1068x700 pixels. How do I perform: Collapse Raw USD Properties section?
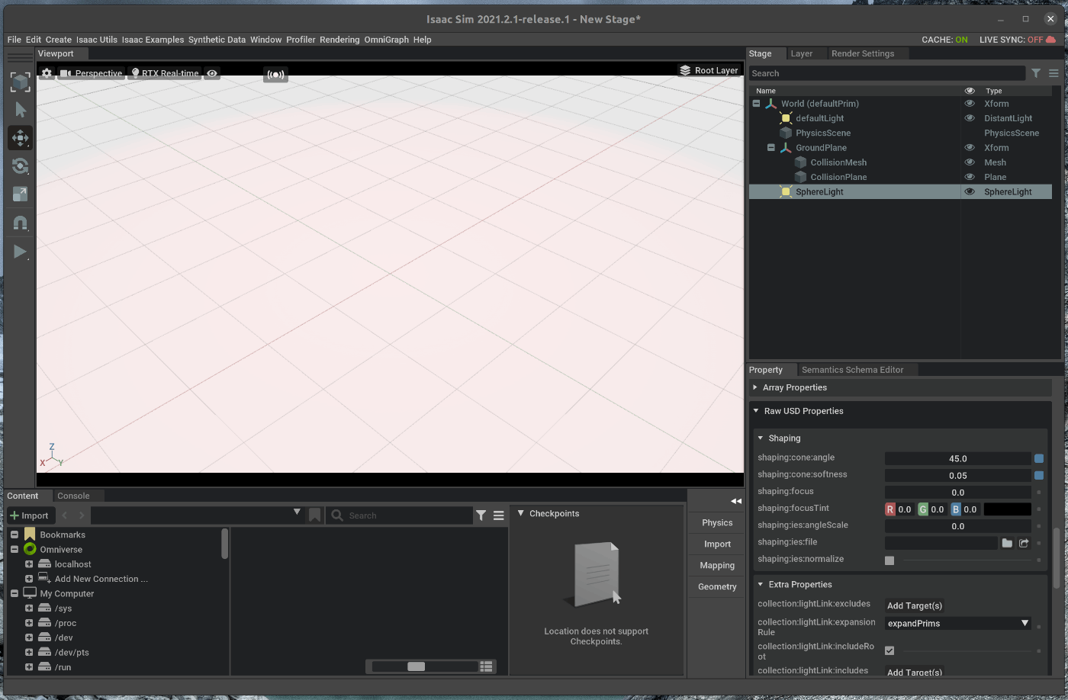(756, 411)
